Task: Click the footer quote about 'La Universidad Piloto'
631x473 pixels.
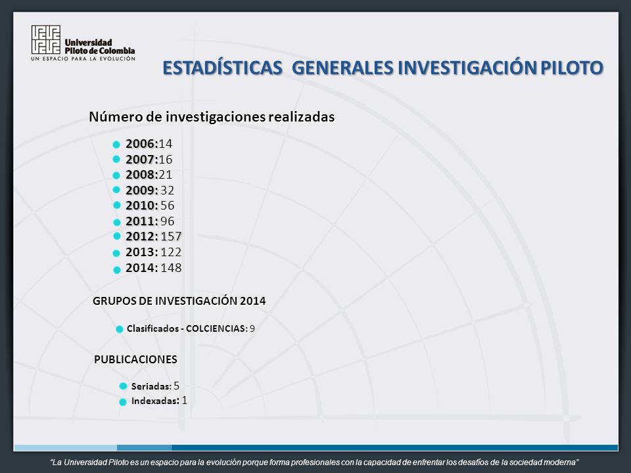Action: point(315,462)
